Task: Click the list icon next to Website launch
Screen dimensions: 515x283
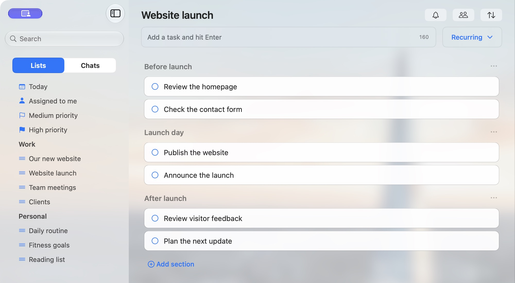Action: (22, 173)
